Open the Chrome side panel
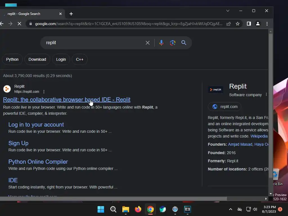288x216 pixels. coord(249,24)
